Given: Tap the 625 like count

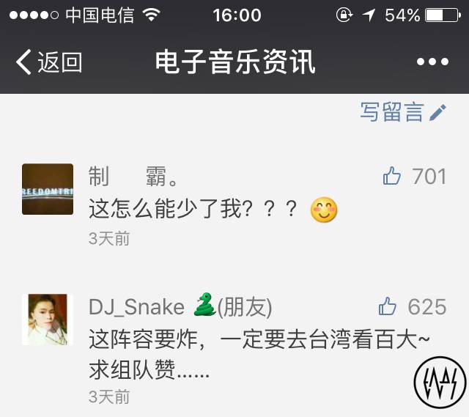Looking at the screenshot, I should (427, 307).
